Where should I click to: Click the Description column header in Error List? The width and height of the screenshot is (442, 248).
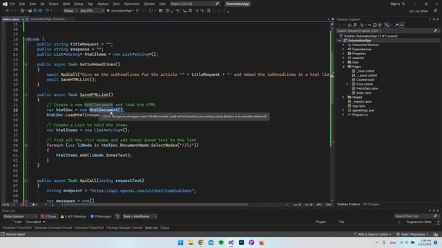point(34,222)
